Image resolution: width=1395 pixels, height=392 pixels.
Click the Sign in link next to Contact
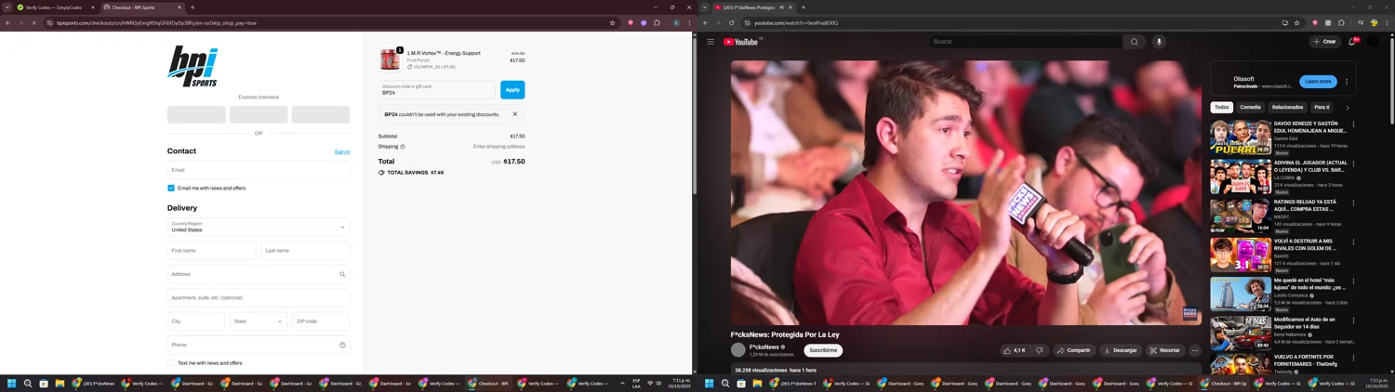tap(342, 151)
